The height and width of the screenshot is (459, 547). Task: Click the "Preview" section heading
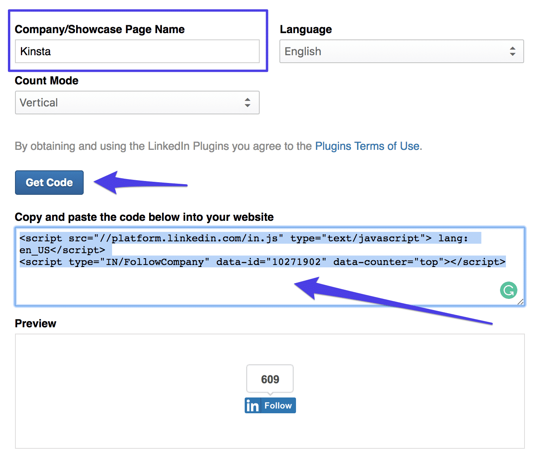coord(36,324)
